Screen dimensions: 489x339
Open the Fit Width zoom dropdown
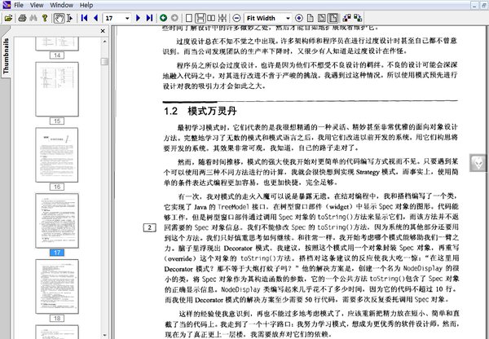click(288, 18)
